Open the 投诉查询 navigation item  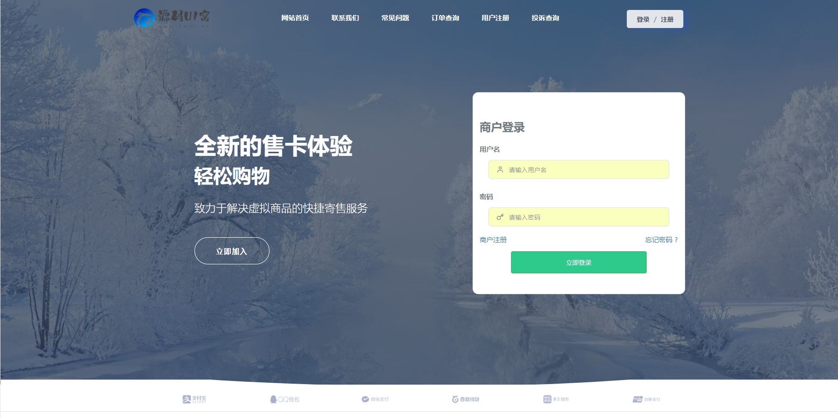point(545,18)
